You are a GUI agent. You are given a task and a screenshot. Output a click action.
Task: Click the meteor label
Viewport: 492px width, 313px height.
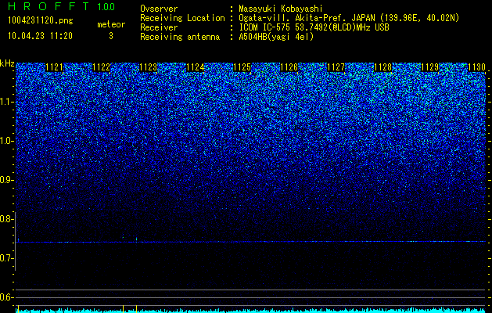(111, 24)
